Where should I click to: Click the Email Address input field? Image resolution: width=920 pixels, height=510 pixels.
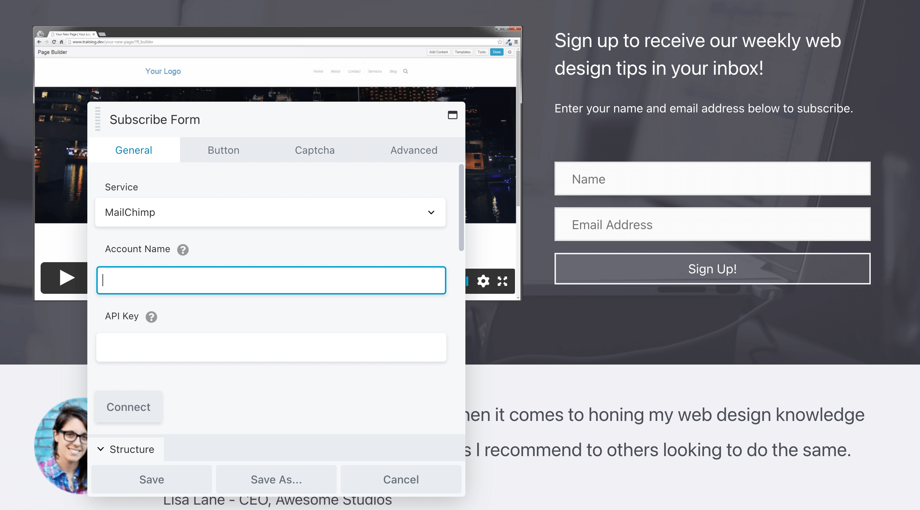[x=712, y=224]
